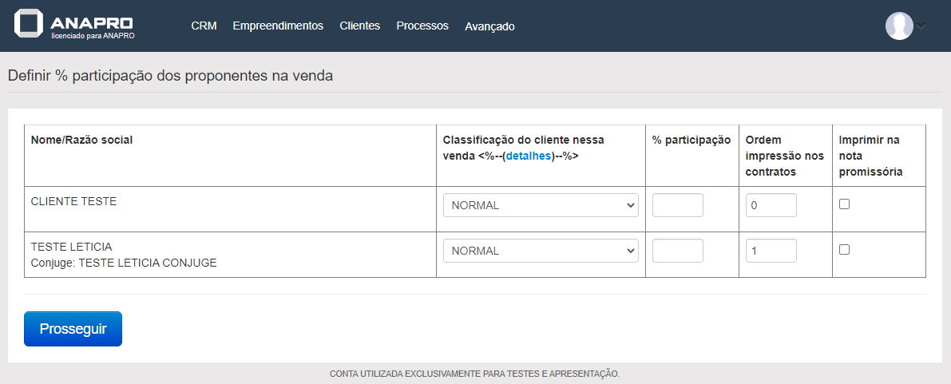The image size is (951, 384).
Task: Open the Processos menu
Action: pos(422,26)
